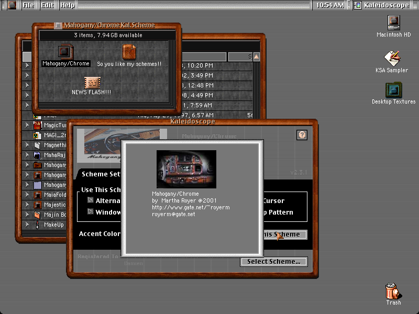Click the blue dotted-pattern Mahogany icon

37,185
